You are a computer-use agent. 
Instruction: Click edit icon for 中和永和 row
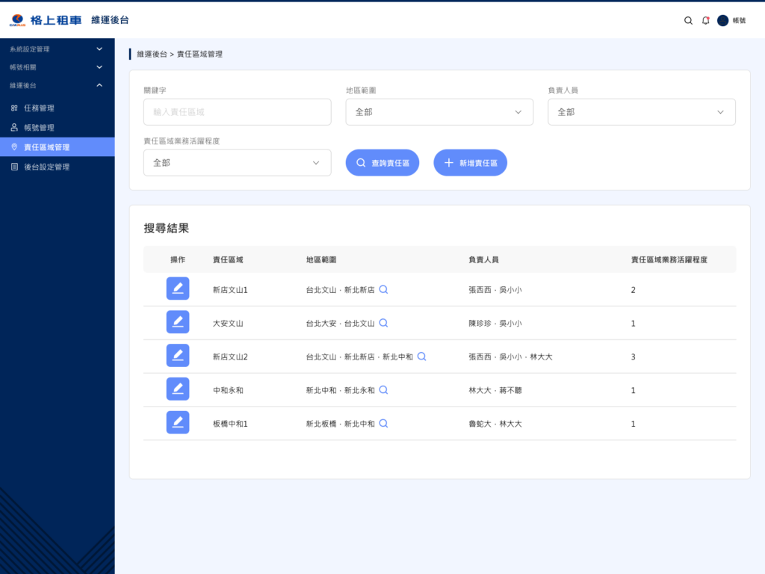[x=178, y=389]
